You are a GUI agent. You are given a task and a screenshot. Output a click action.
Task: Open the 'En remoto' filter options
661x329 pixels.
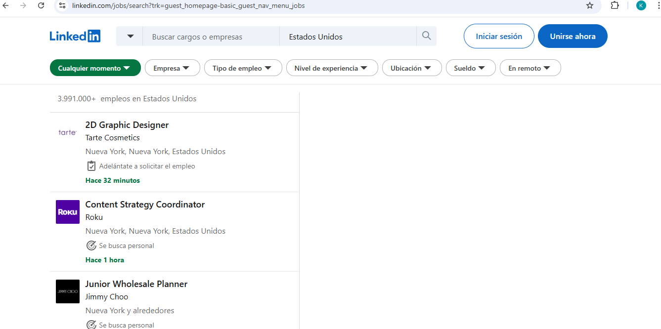coord(530,68)
